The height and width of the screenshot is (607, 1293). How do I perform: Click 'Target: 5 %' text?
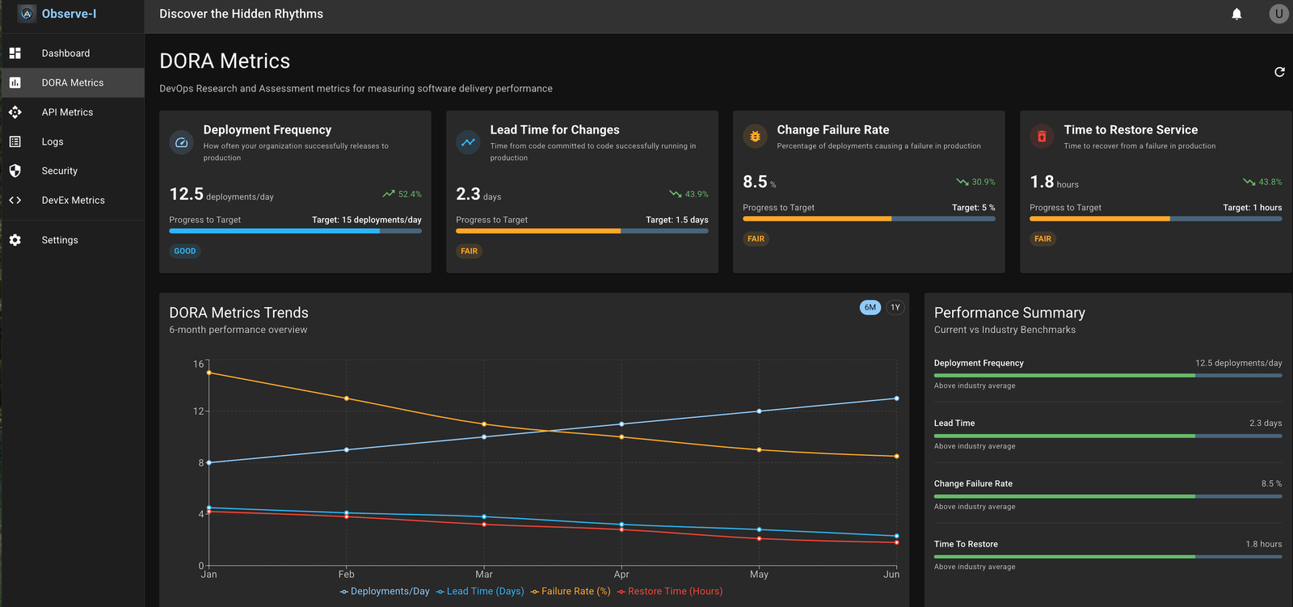click(x=974, y=208)
